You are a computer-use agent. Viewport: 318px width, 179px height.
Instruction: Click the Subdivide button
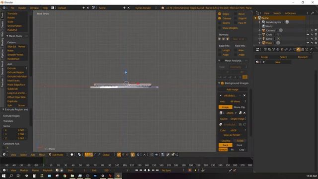click(16, 89)
